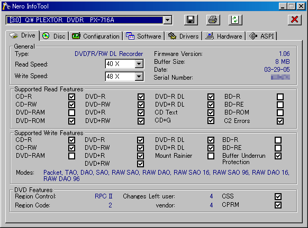The width and height of the screenshot is (308, 228).
Task: Click the Save floppy disk icon
Action: coord(191,20)
